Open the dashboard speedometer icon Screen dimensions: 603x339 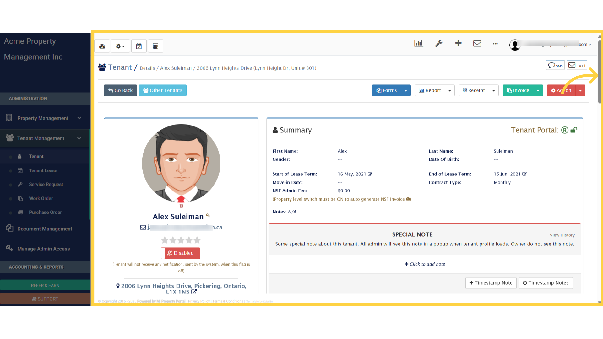[102, 46]
